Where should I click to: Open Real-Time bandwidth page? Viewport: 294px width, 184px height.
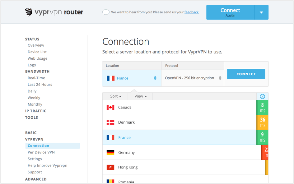pos(36,78)
